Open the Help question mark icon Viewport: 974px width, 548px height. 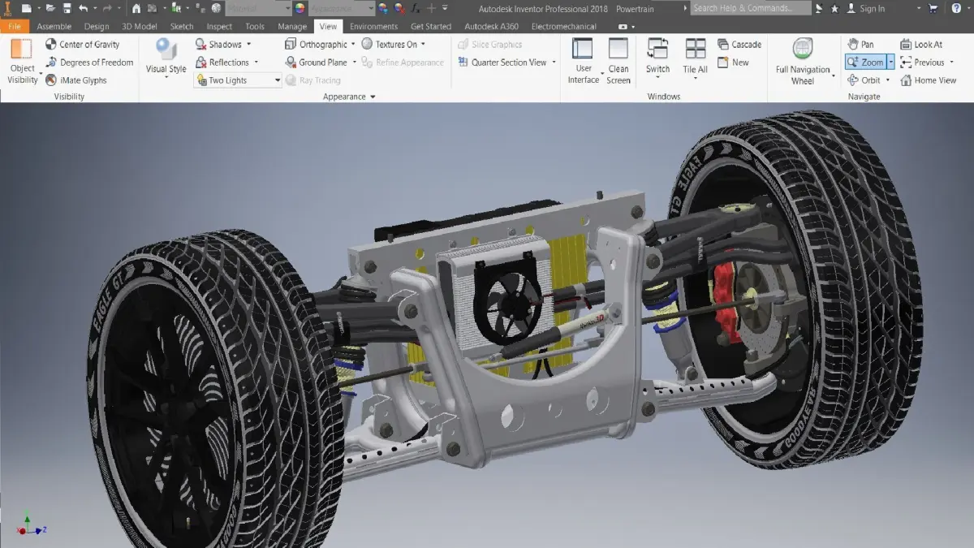tap(955, 8)
